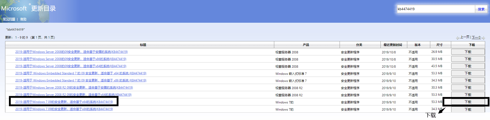Download the 30.3 MB Server 2008 R2 update
490x120 pixels.
click(468, 88)
